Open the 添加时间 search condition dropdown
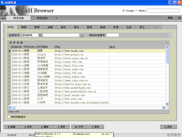This screenshot has width=182, height=137. 40,35
